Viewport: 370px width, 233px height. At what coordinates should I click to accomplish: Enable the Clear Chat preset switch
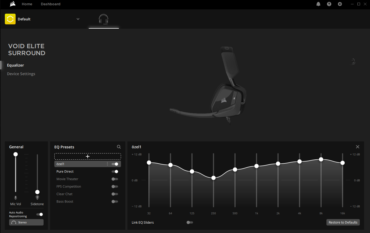click(115, 194)
